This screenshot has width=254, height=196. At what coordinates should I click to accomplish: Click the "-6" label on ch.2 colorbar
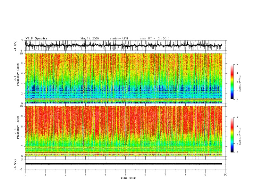(236, 143)
